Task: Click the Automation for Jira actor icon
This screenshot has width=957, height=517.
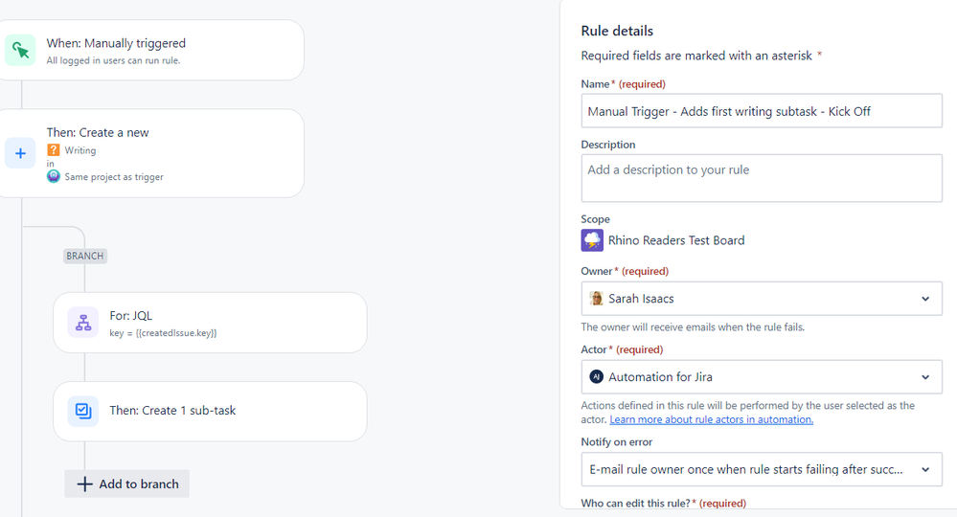Action: [x=596, y=377]
